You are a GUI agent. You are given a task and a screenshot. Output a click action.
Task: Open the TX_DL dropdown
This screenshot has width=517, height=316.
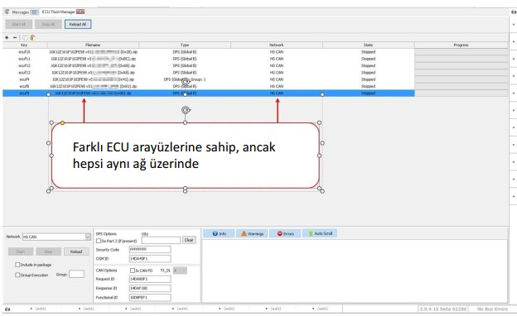pos(180,271)
